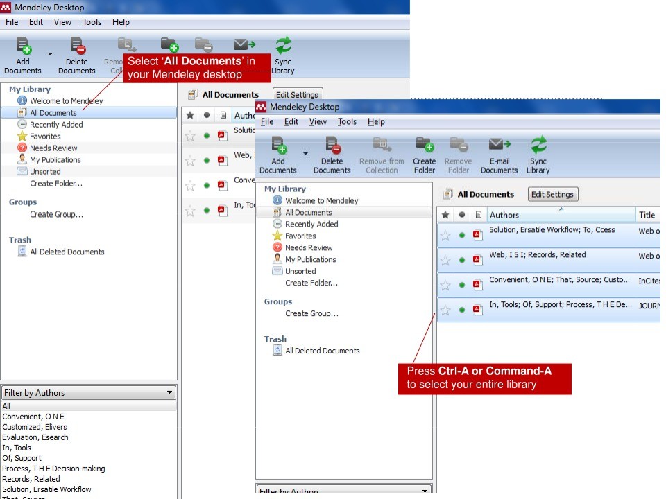
Task: Click Edit Settings button in back window
Action: click(298, 95)
